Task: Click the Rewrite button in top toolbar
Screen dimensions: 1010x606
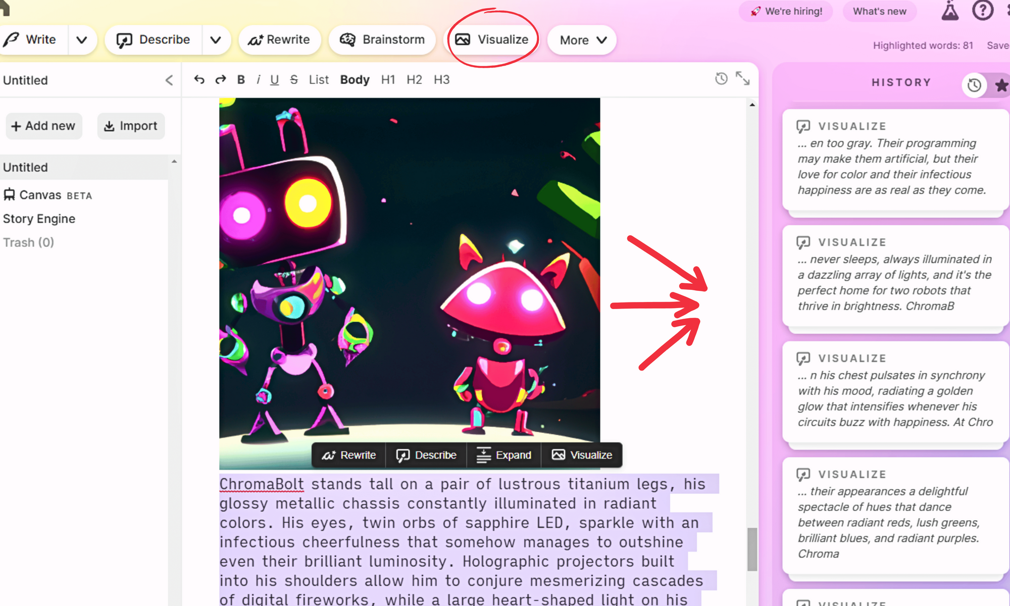Action: coord(279,40)
